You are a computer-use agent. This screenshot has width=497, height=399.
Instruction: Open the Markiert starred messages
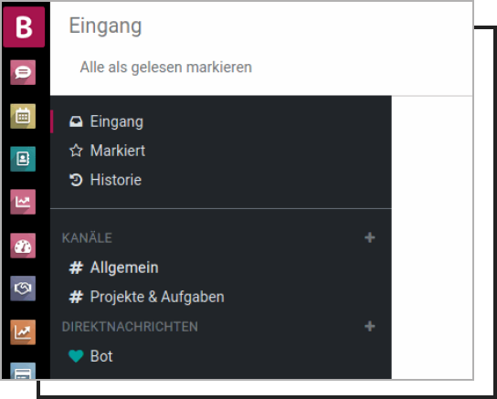click(220, 151)
